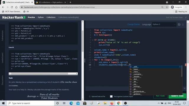Screen dimensions: 189x106
Task: Open the Discussions side tab
Action: coord(2,80)
